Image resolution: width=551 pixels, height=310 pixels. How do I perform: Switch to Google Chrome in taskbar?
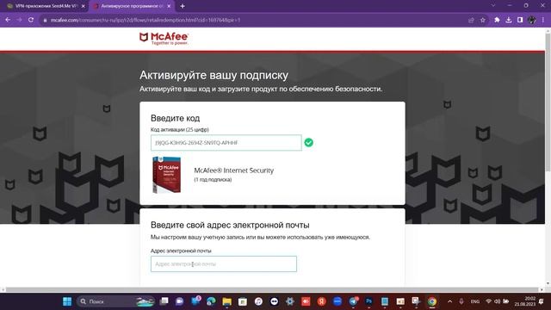[432, 301]
